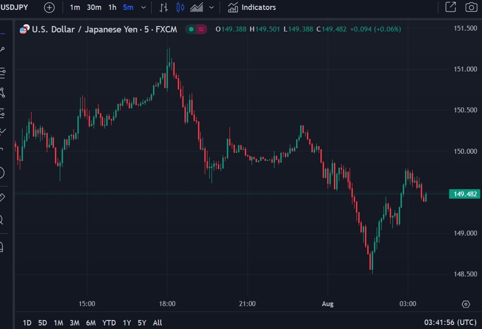Select the 1D range tab
This screenshot has width=482, height=329.
(26, 322)
